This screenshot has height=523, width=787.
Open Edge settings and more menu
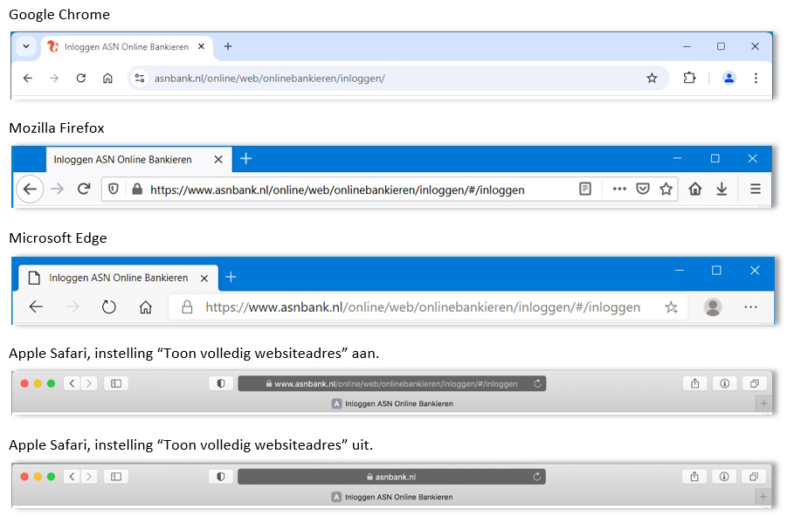(x=751, y=306)
